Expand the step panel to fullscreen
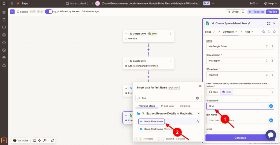This screenshot has height=145, width=280. point(269,24)
